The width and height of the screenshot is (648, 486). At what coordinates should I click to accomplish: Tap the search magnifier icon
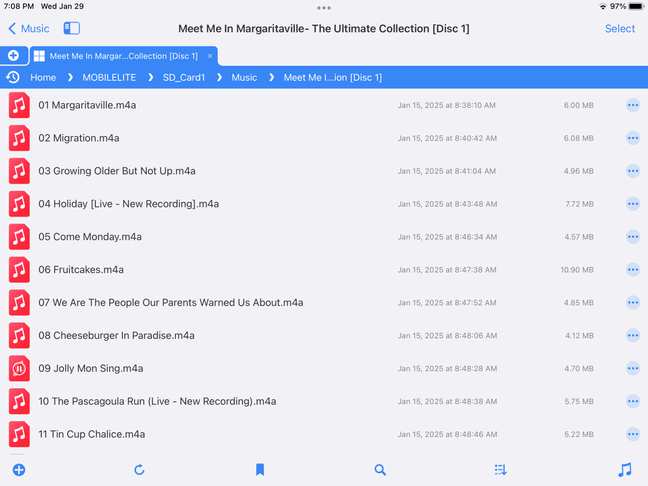click(380, 470)
